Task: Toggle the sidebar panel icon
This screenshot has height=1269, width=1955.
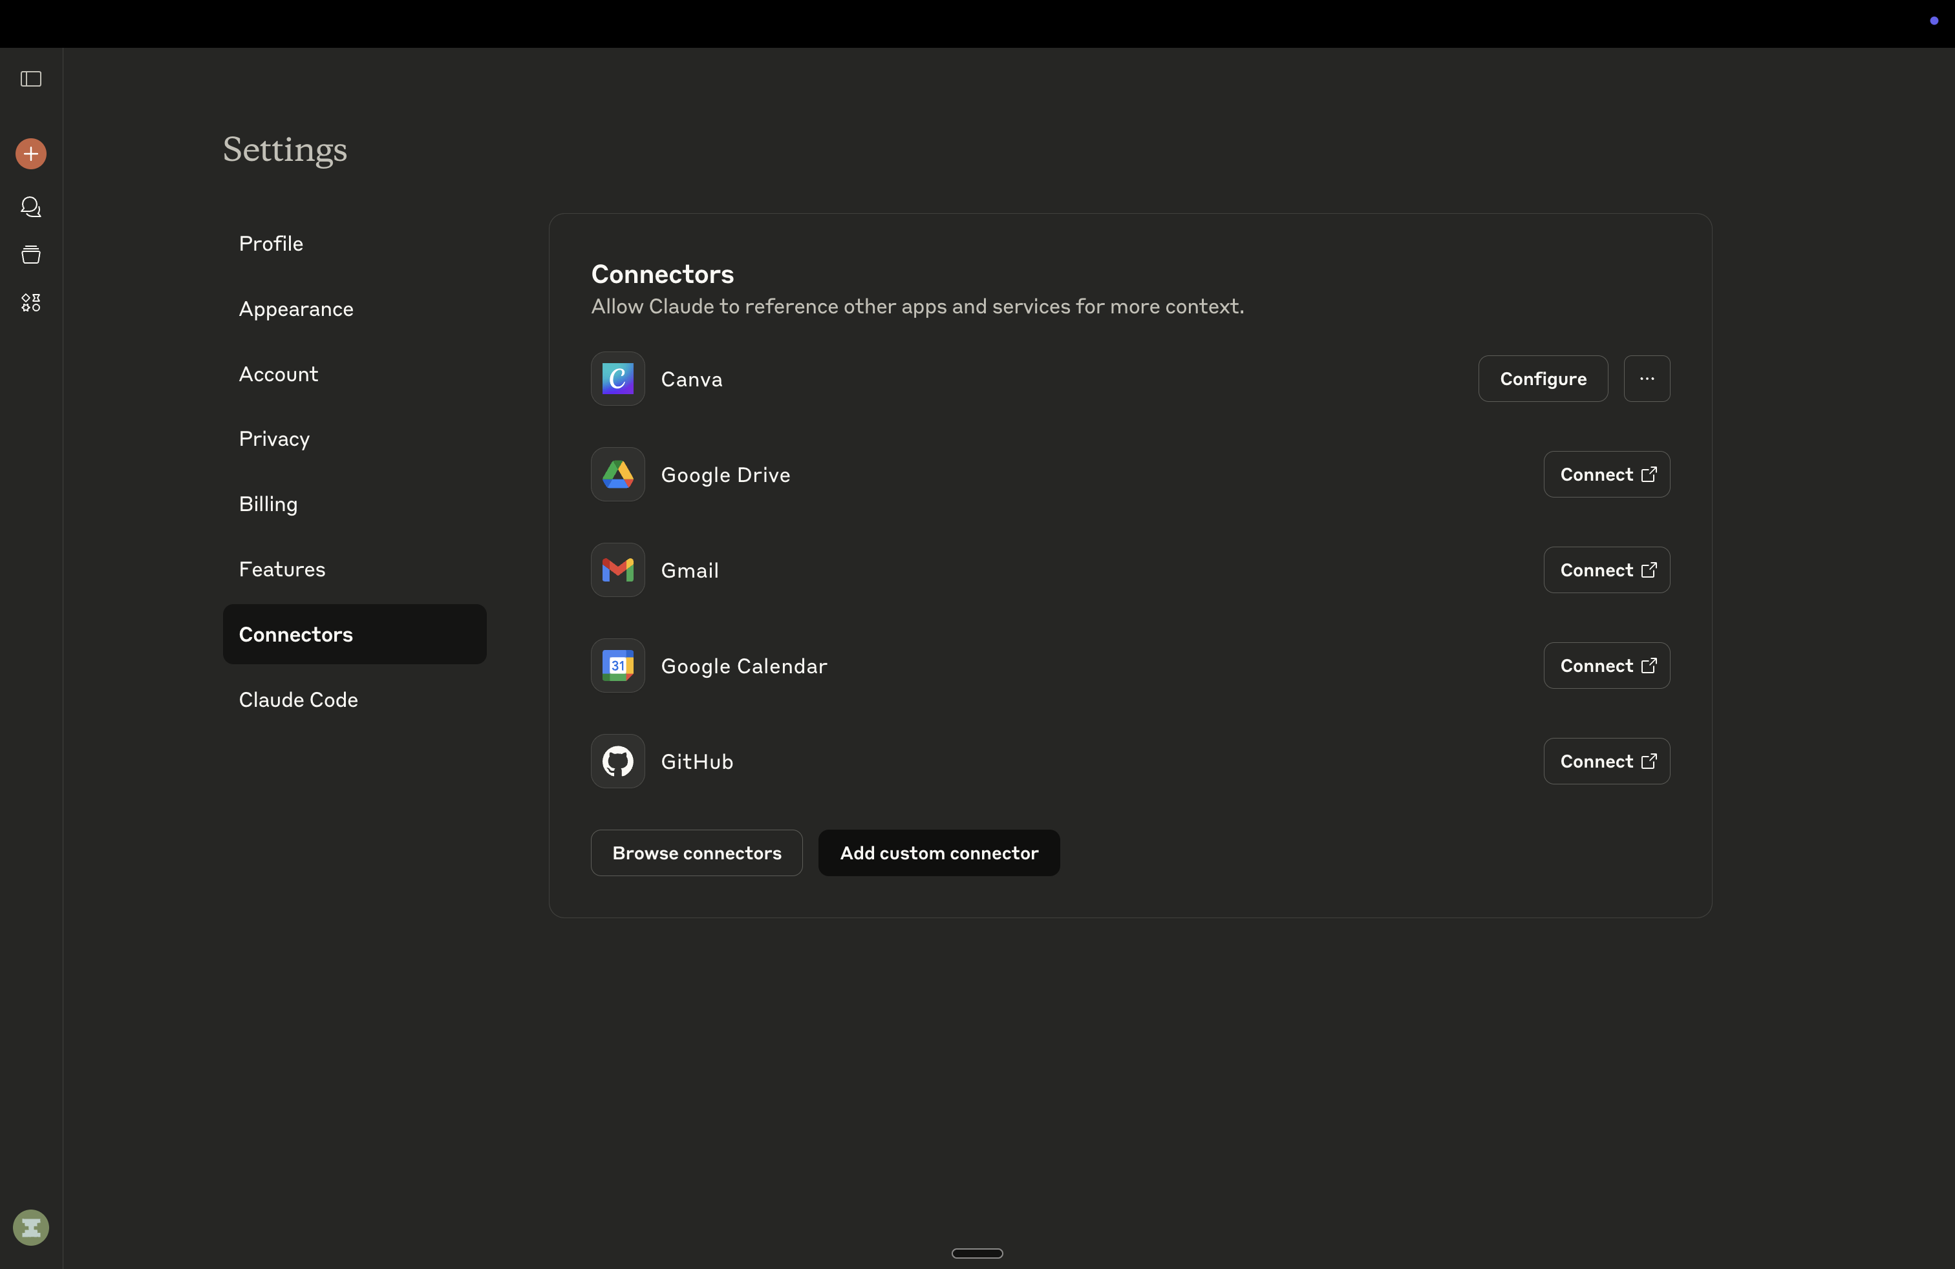Action: click(31, 79)
